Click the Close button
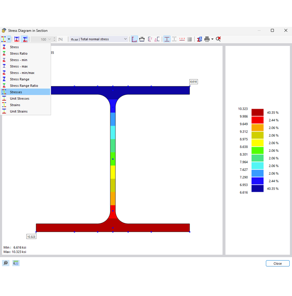 coord(277,263)
